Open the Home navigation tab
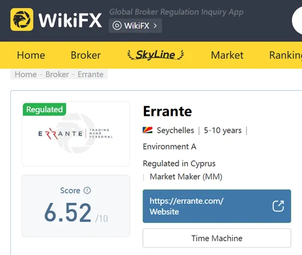The height and width of the screenshot is (255, 302). point(31,55)
